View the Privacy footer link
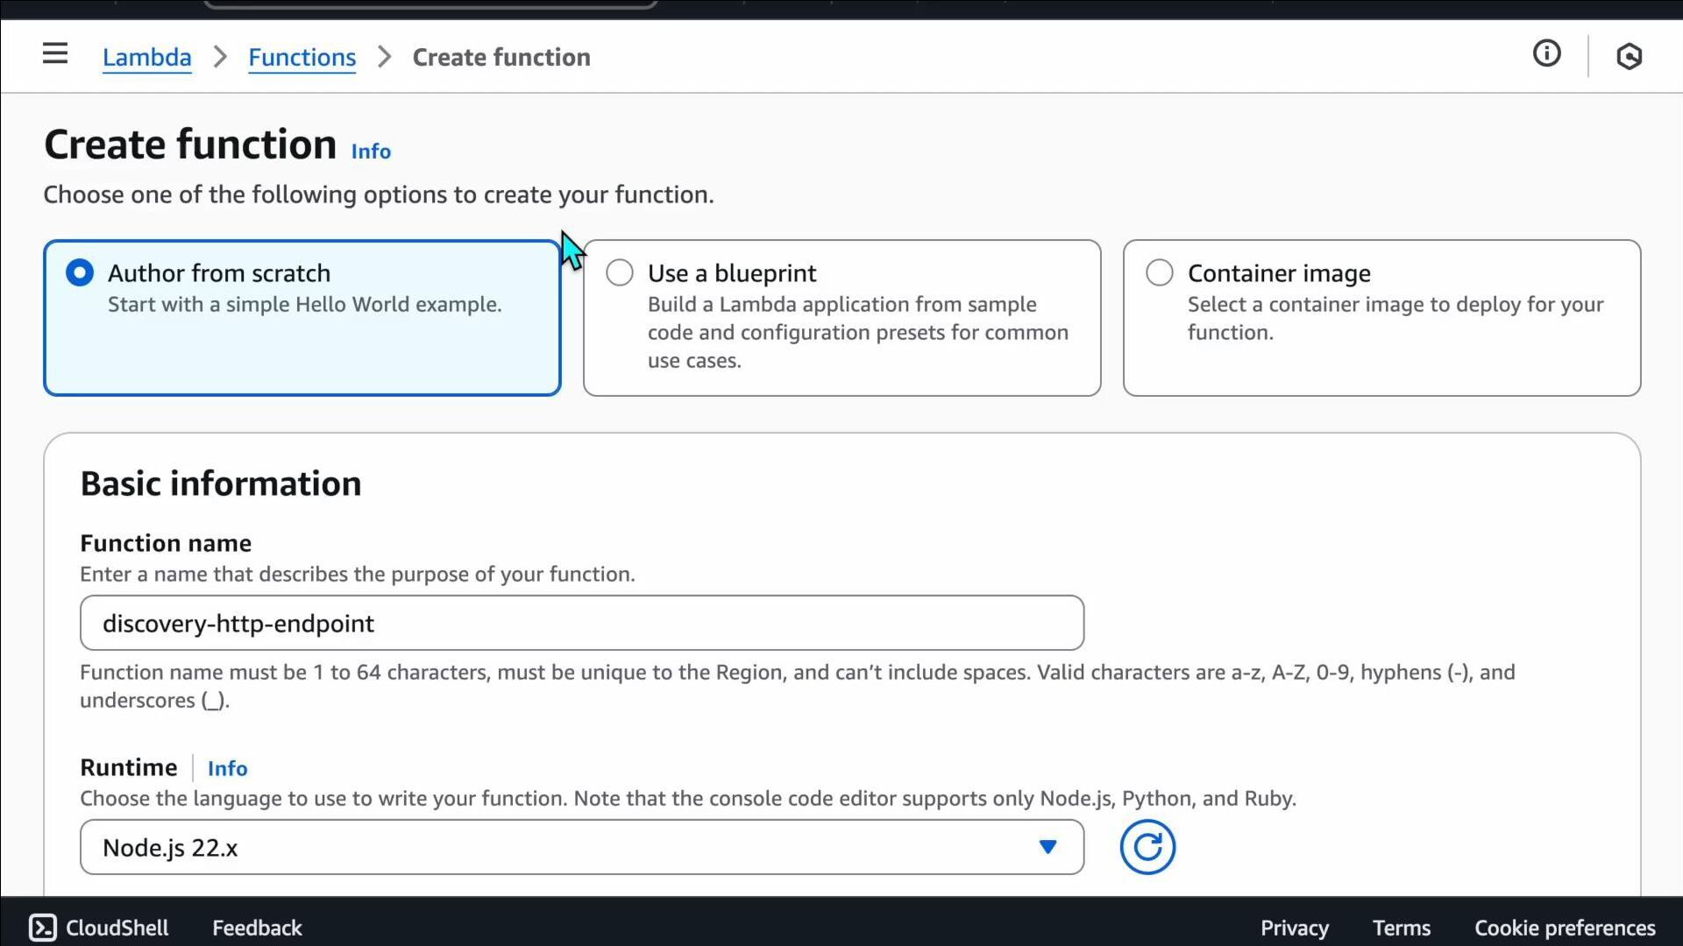 (1295, 928)
